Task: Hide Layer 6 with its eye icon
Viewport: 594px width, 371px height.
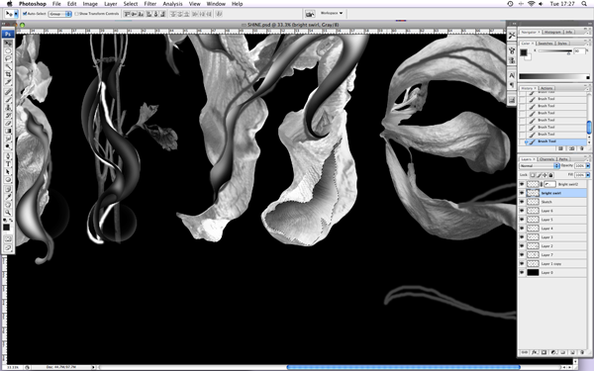Action: [x=522, y=211]
